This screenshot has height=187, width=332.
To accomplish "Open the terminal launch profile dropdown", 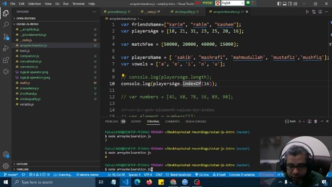I will (303, 121).
